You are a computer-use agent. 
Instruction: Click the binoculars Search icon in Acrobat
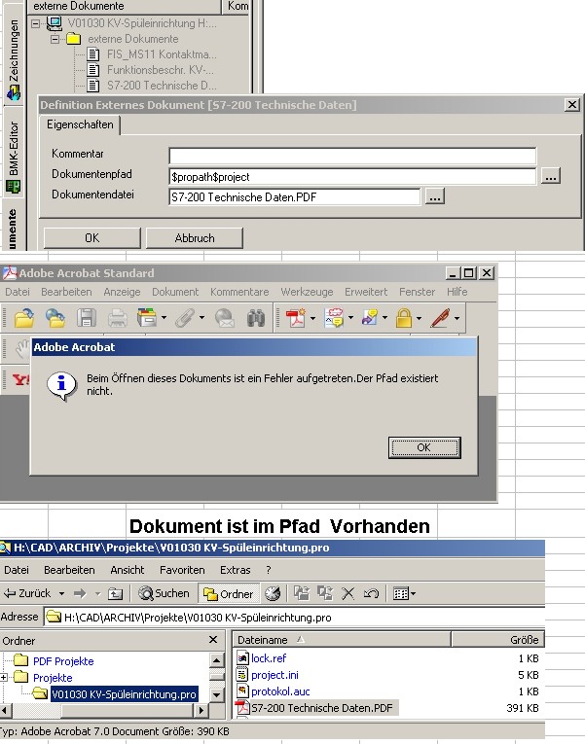point(255,318)
